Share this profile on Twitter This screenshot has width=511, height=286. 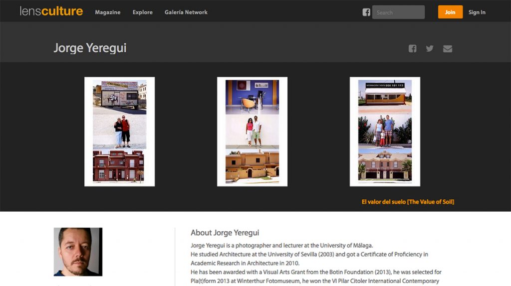click(430, 48)
